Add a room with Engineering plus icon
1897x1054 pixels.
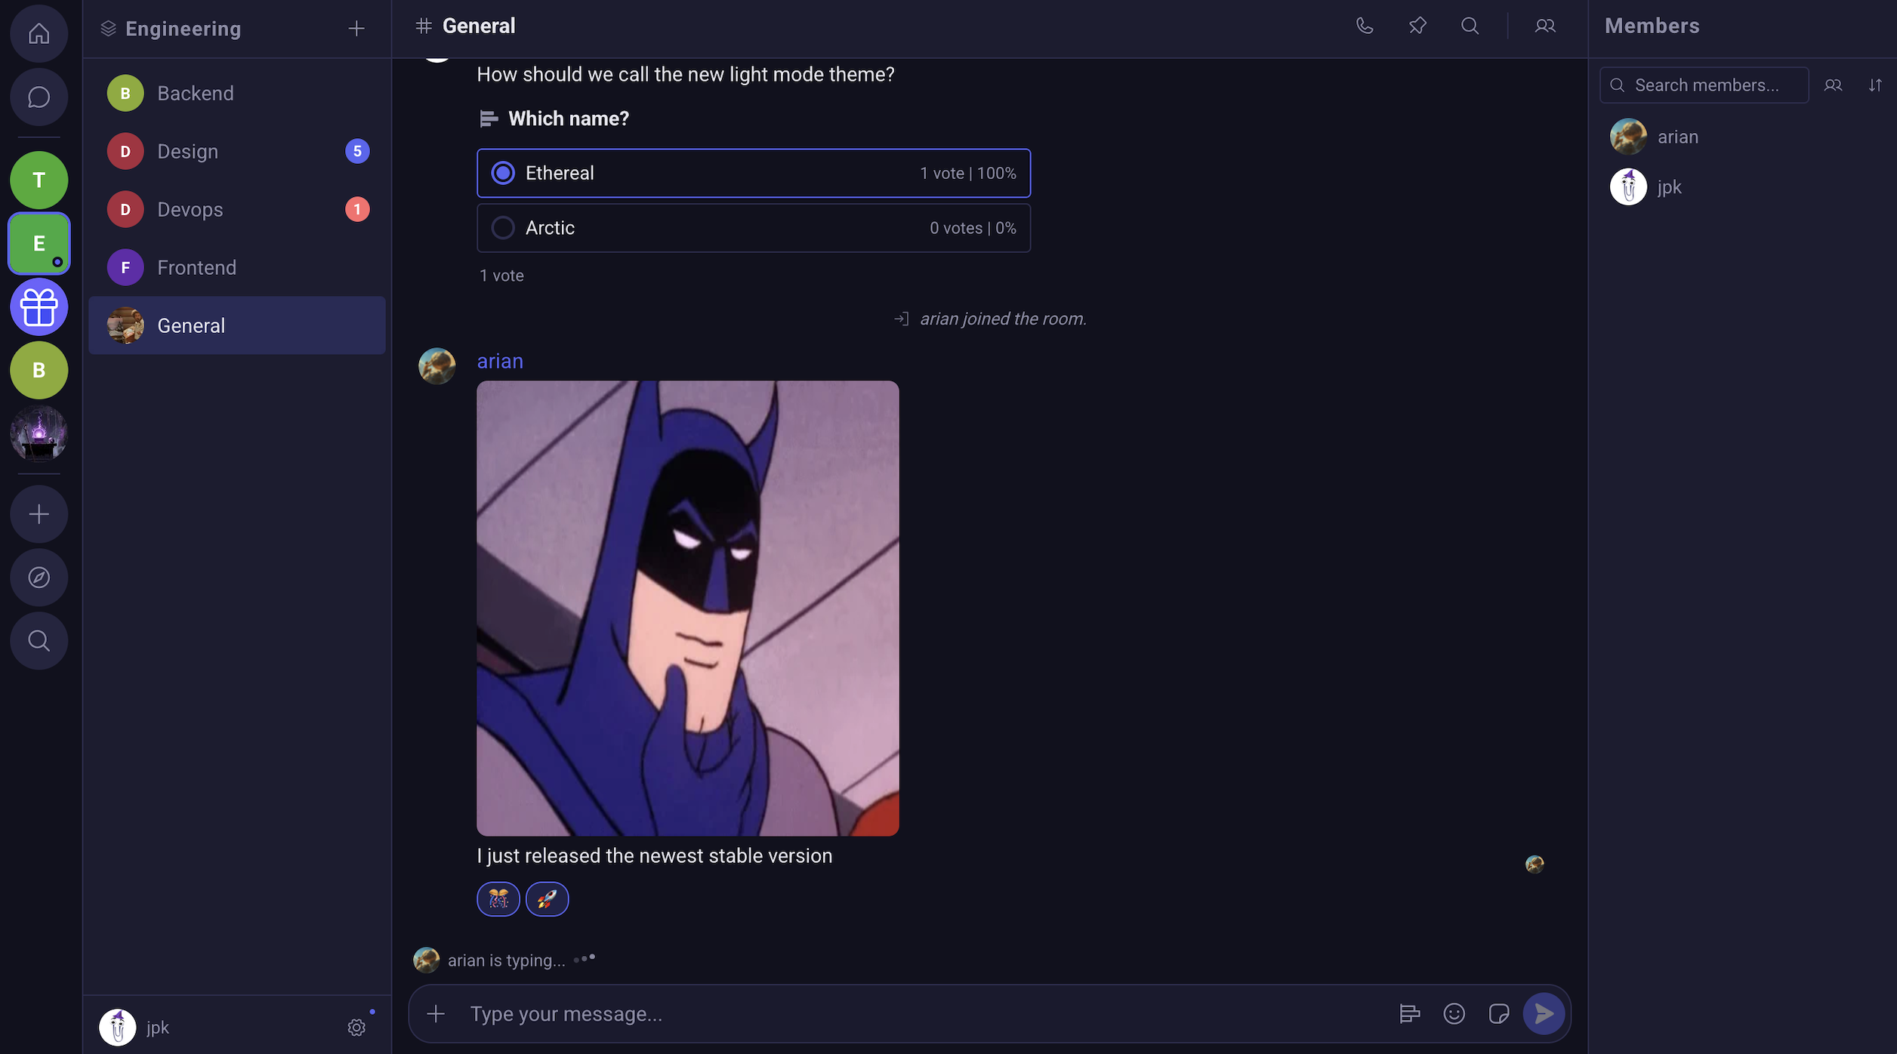(x=356, y=29)
